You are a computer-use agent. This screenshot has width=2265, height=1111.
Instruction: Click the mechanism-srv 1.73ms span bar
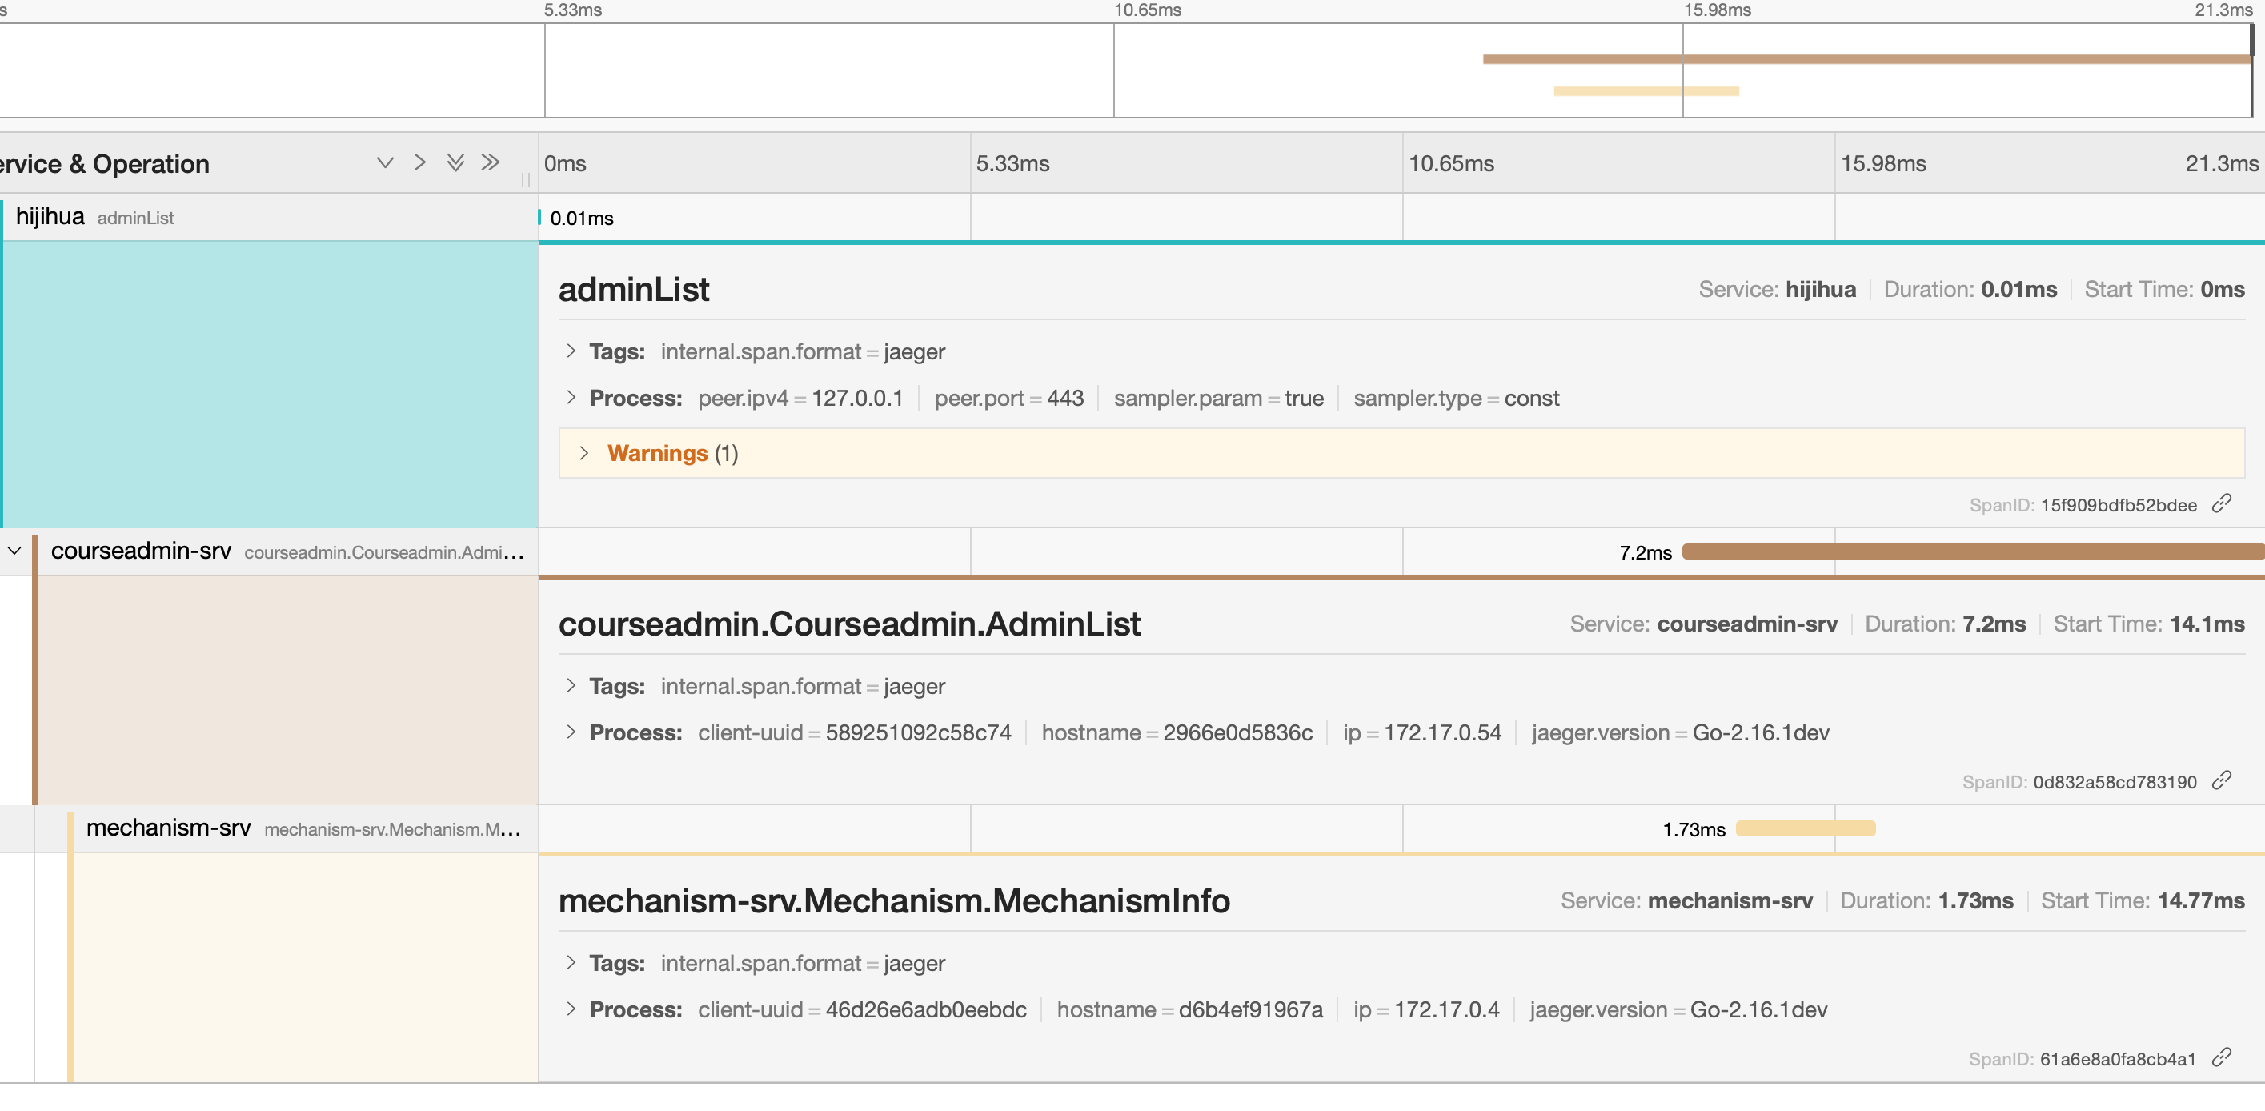click(1805, 828)
